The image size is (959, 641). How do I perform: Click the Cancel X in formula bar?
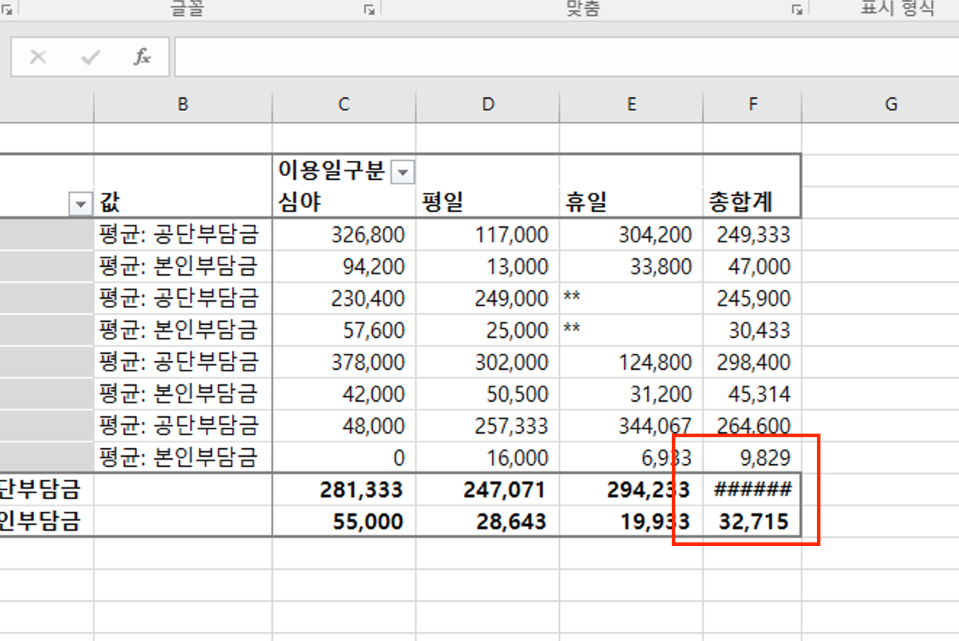(x=38, y=57)
